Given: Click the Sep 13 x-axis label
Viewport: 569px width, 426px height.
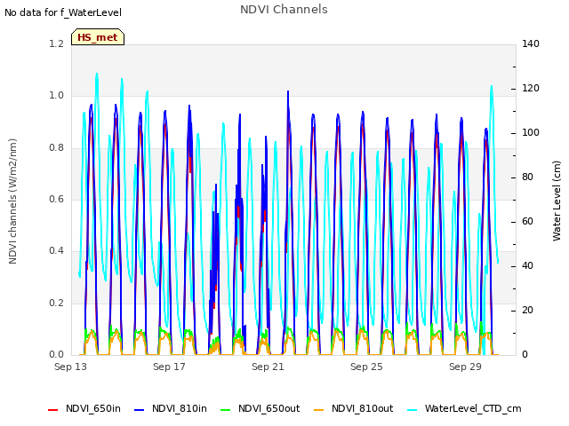Looking at the screenshot, I should click(x=70, y=367).
